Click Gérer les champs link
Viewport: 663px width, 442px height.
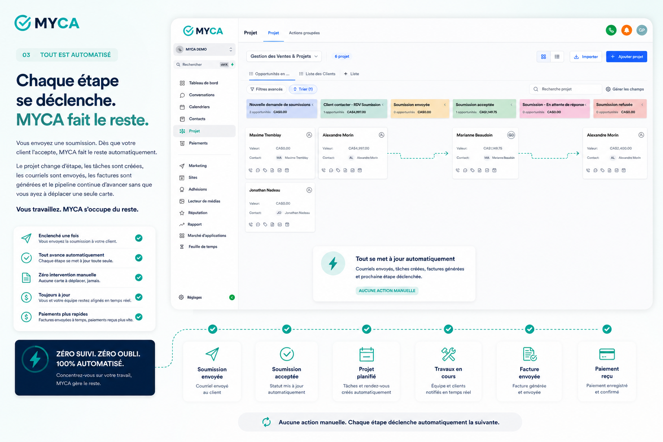(625, 89)
